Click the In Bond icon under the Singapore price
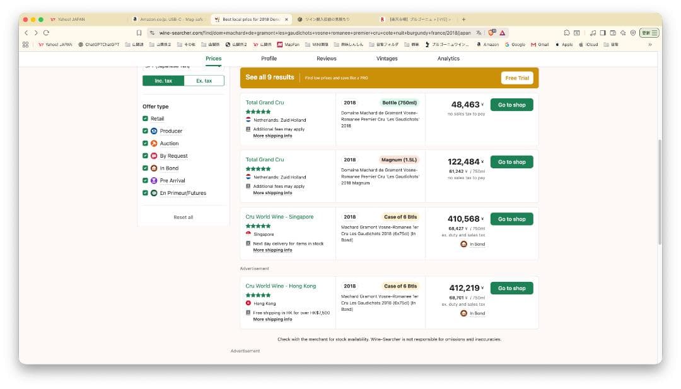 (464, 244)
